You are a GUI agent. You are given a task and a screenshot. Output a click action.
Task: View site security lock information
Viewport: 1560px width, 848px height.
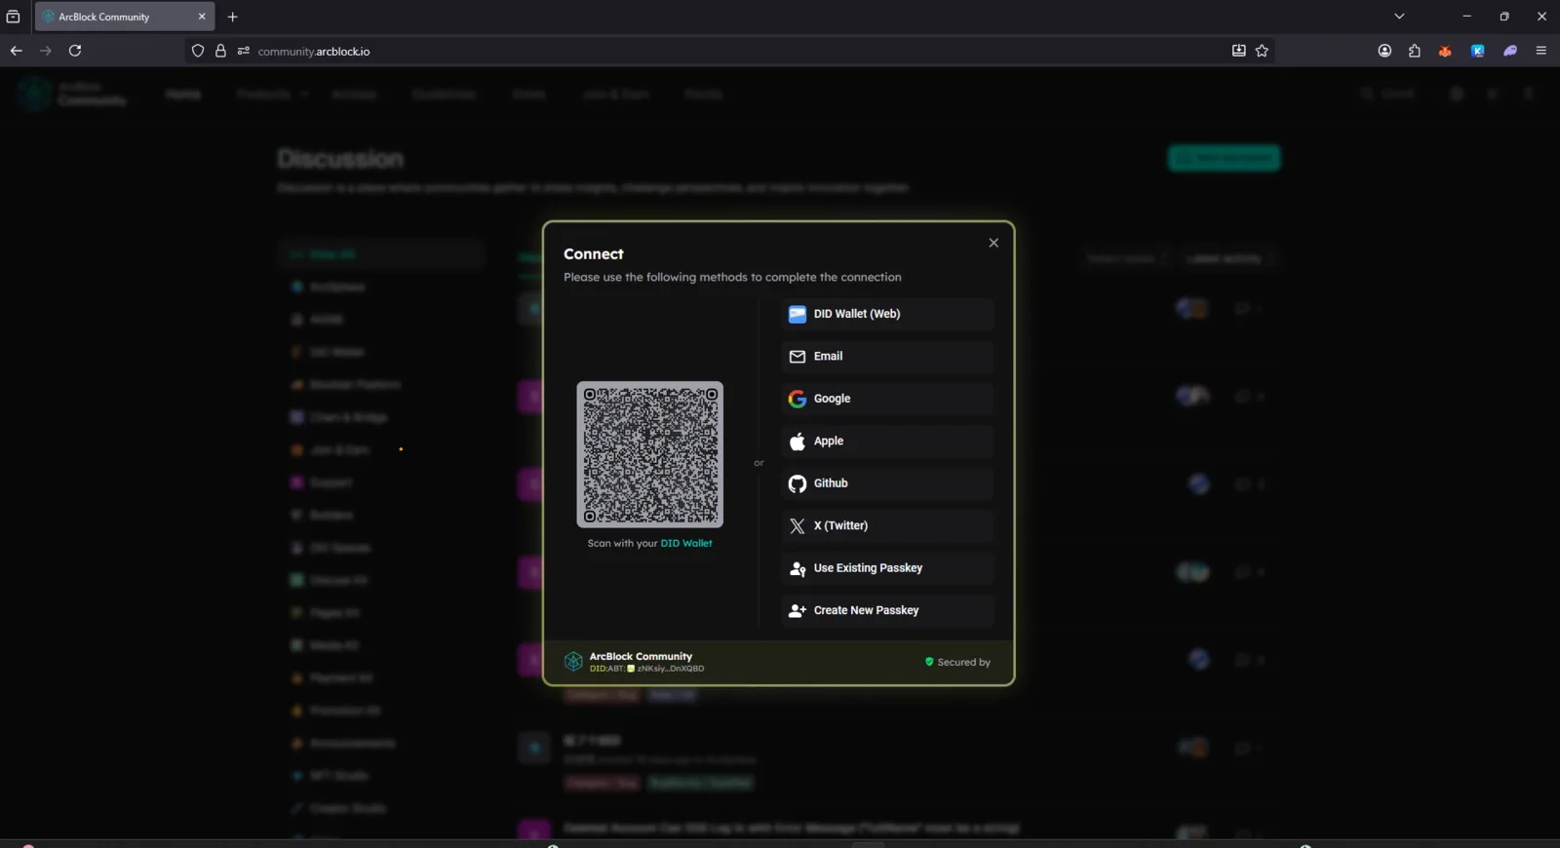pyautogui.click(x=220, y=51)
